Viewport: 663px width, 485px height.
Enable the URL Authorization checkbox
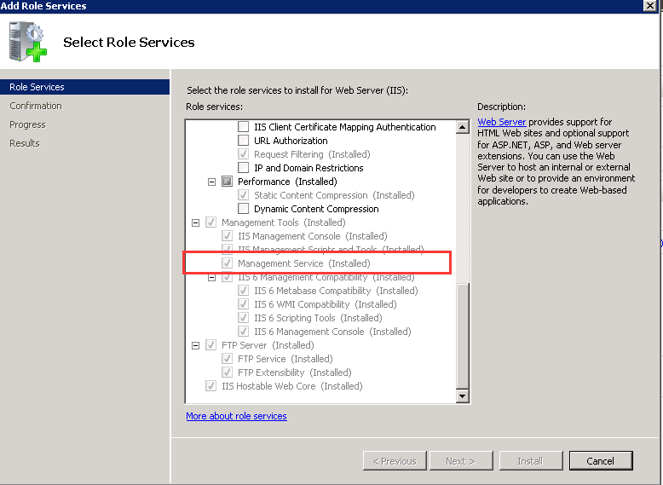tap(243, 141)
